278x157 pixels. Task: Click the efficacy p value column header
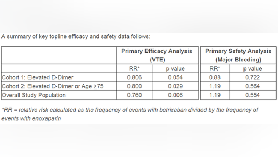click(x=175, y=68)
